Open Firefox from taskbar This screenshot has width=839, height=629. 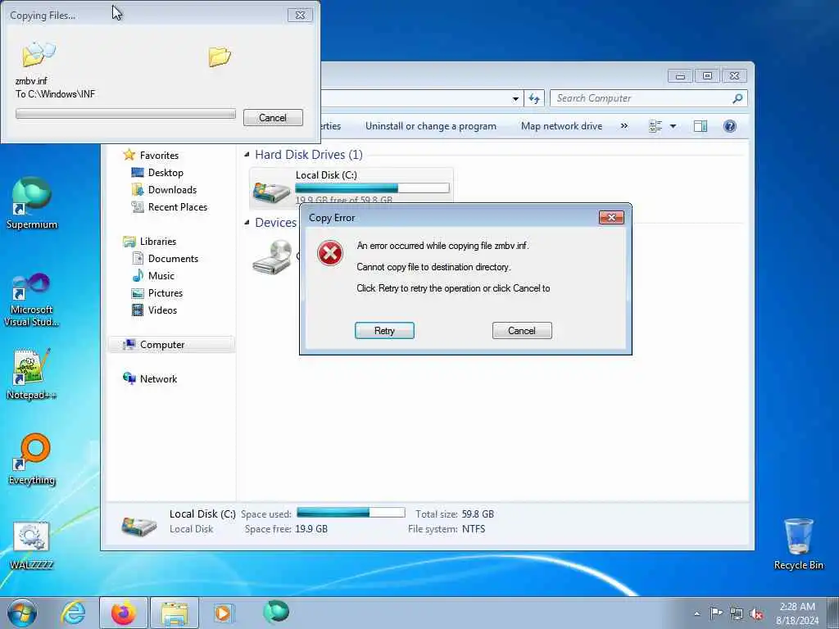124,613
